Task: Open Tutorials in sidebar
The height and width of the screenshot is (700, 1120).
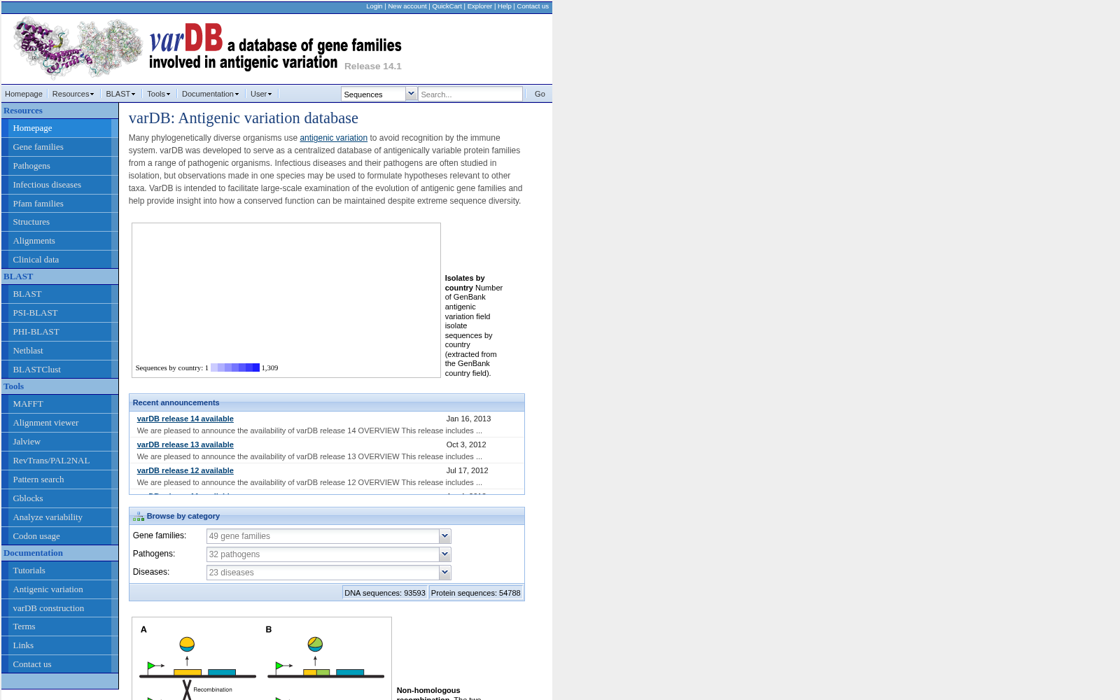Action: (59, 570)
